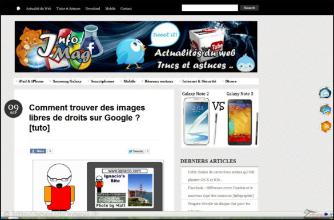Focus the search text field

click(x=210, y=8)
